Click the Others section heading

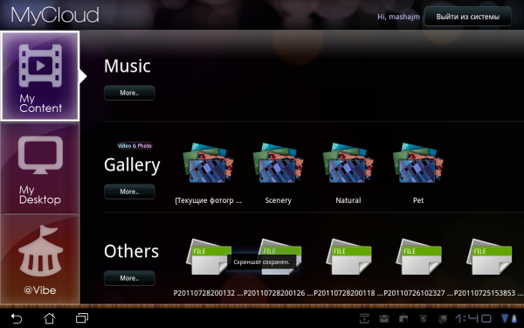pos(131,251)
